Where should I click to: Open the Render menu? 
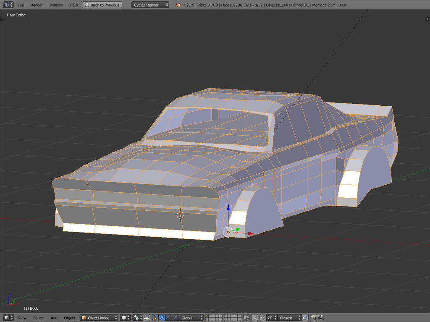pos(37,5)
